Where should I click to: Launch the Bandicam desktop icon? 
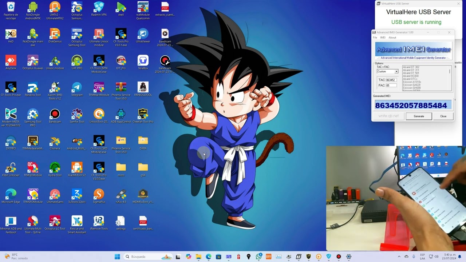55,116
